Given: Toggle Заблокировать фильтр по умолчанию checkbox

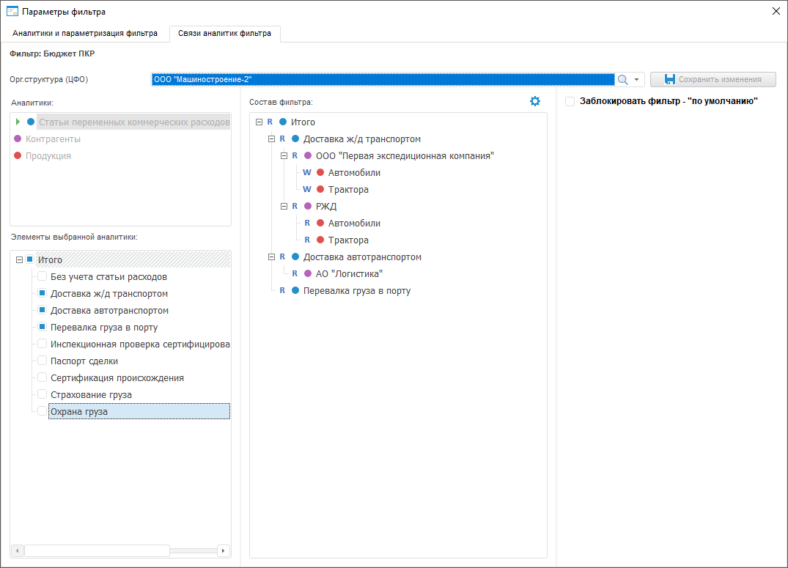Looking at the screenshot, I should click(x=570, y=102).
